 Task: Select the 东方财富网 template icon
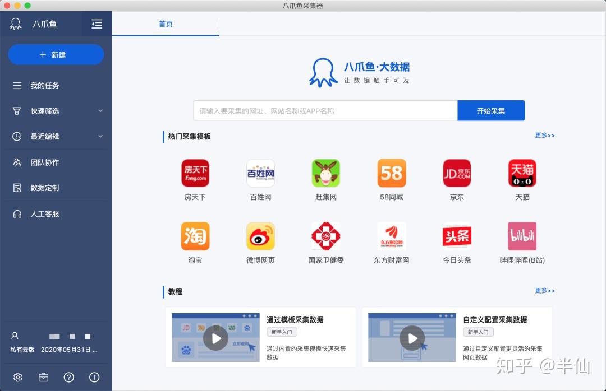click(x=392, y=236)
